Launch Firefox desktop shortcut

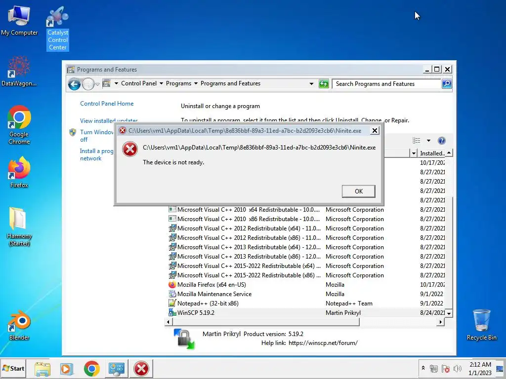click(x=19, y=172)
